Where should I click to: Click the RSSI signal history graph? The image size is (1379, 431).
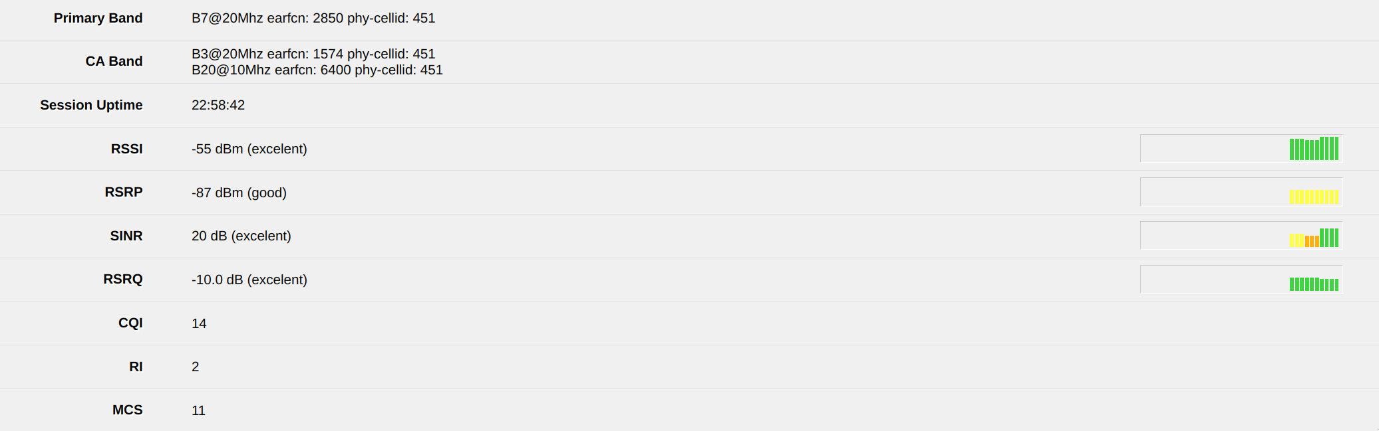click(1241, 149)
